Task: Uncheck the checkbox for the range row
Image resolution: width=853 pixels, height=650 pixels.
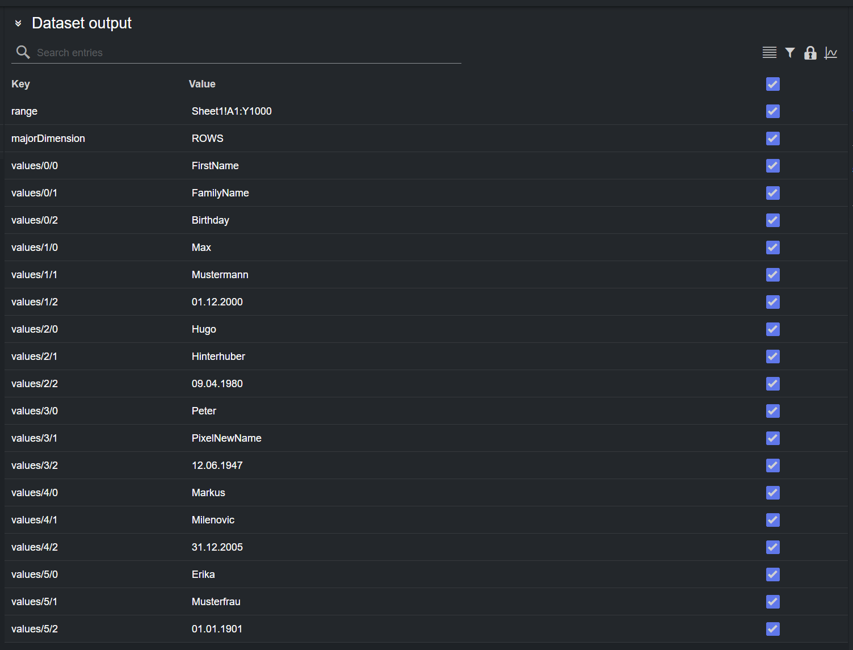Action: pyautogui.click(x=773, y=111)
